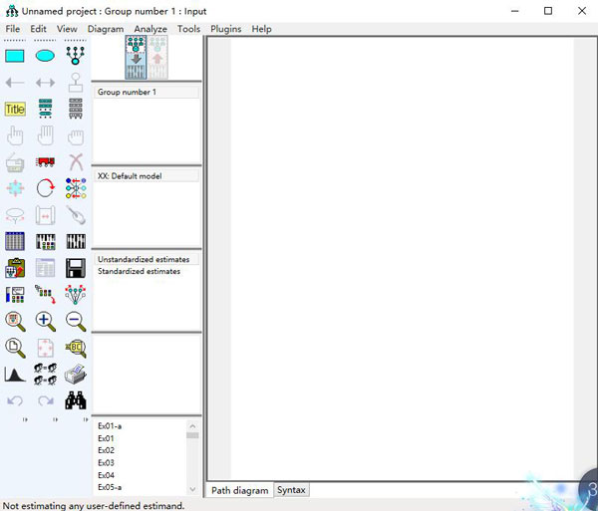Click the show entire page magnifier
Image resolution: width=598 pixels, height=511 pixels.
15,349
